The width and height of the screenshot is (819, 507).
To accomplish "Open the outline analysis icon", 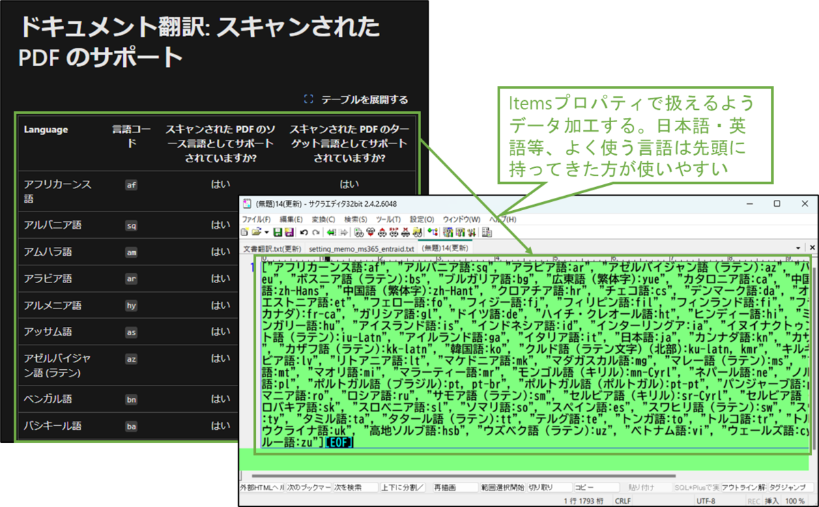I will click(433, 232).
